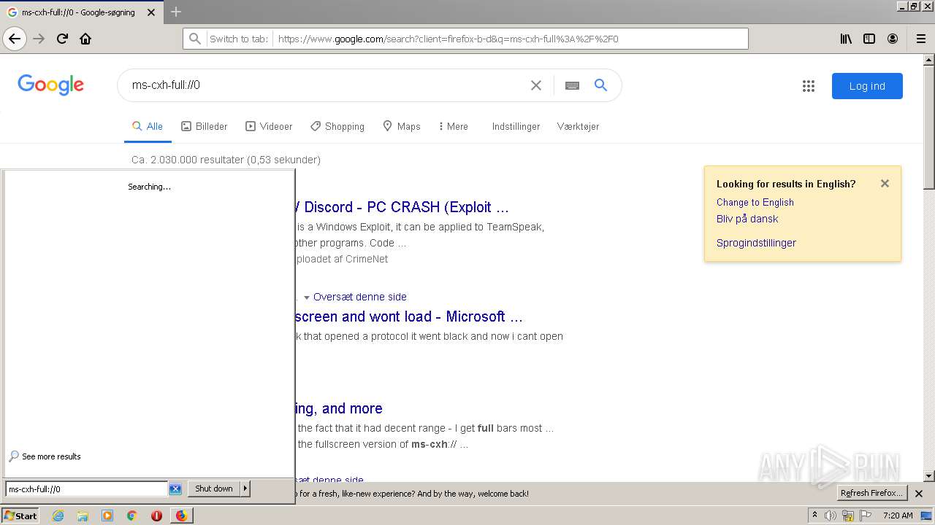The height and width of the screenshot is (525, 935).
Task: Switch to Billeder results tab
Action: [x=205, y=126]
